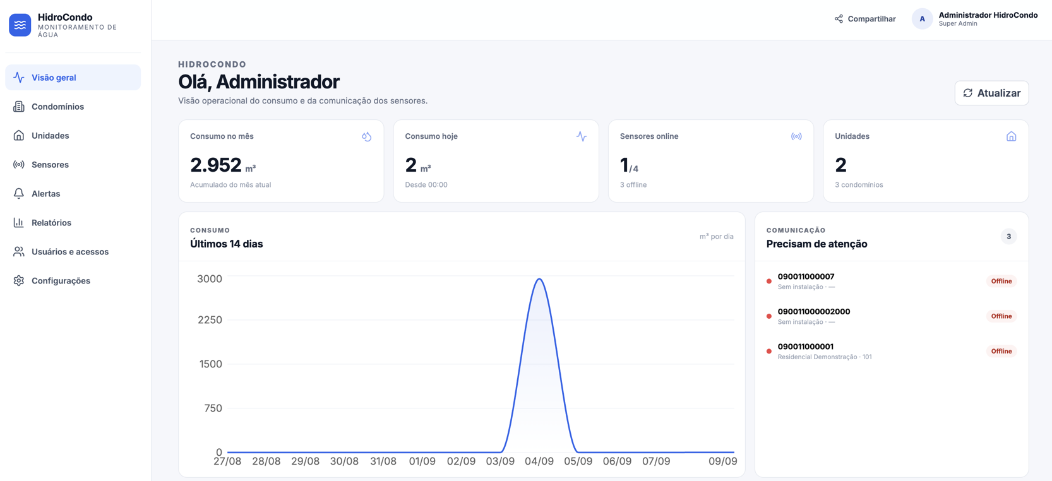Click the chart peak at 04/09

[539, 279]
